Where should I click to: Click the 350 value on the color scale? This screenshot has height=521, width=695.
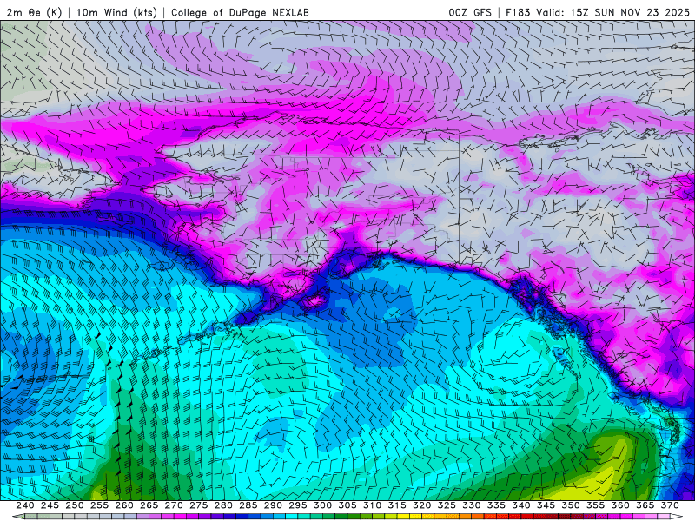click(571, 505)
